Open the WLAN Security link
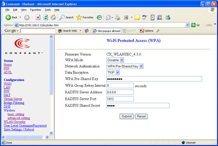Viewport: 218px width, 146px height. click(x=15, y=122)
